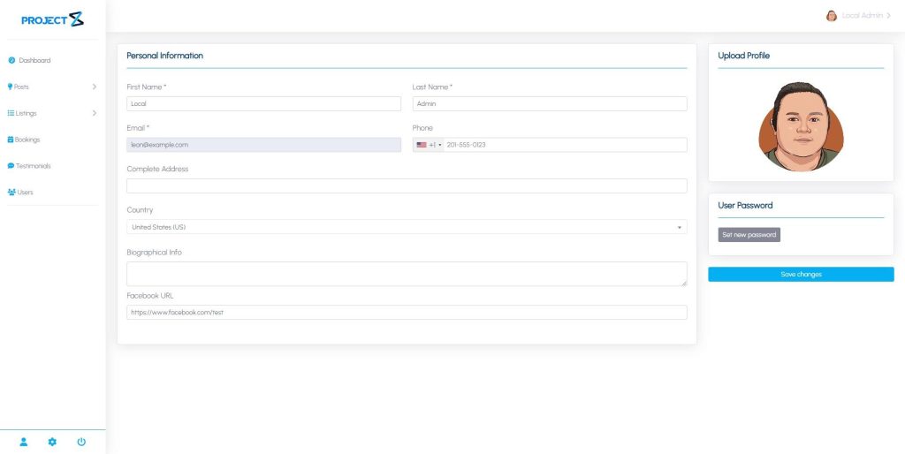Expand the Posts submenu chevron
The height and width of the screenshot is (454, 905).
tap(94, 87)
